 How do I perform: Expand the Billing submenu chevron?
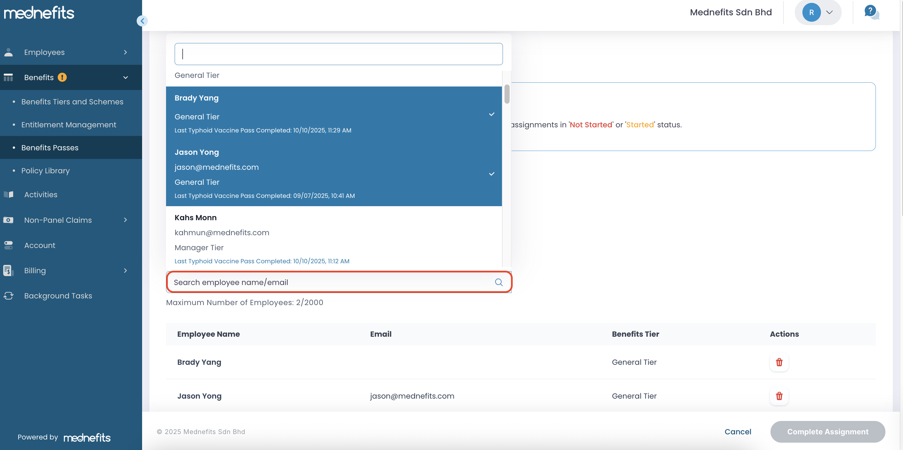point(125,270)
